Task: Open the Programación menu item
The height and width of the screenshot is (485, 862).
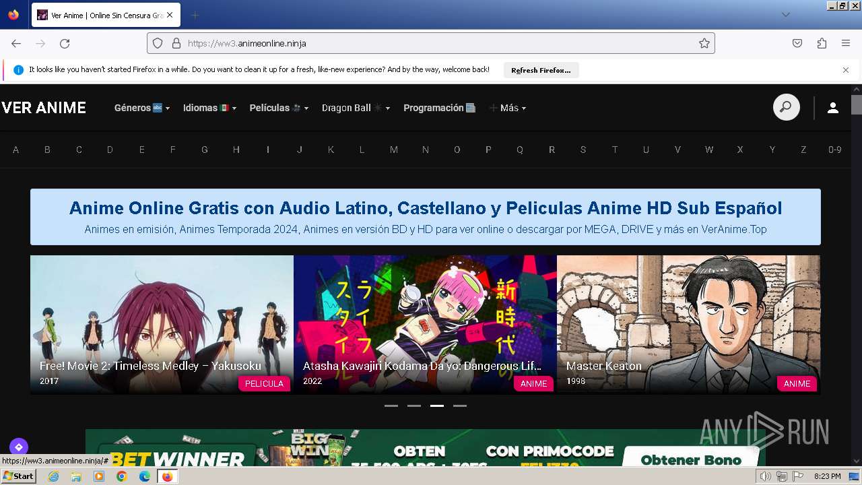Action: 440,108
